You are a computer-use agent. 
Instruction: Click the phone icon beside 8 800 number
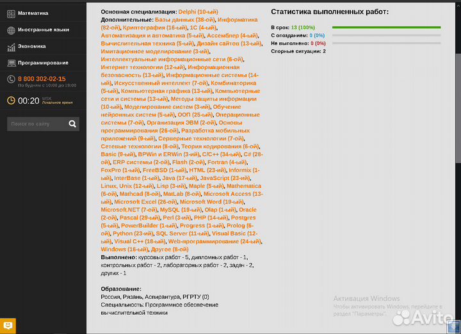[x=11, y=79]
